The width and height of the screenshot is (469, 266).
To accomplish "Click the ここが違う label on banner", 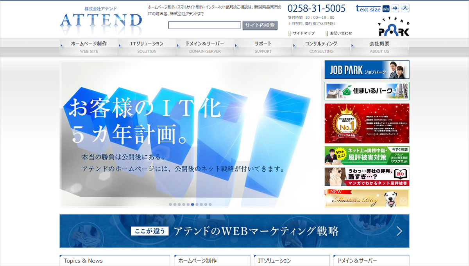I will pos(150,231).
